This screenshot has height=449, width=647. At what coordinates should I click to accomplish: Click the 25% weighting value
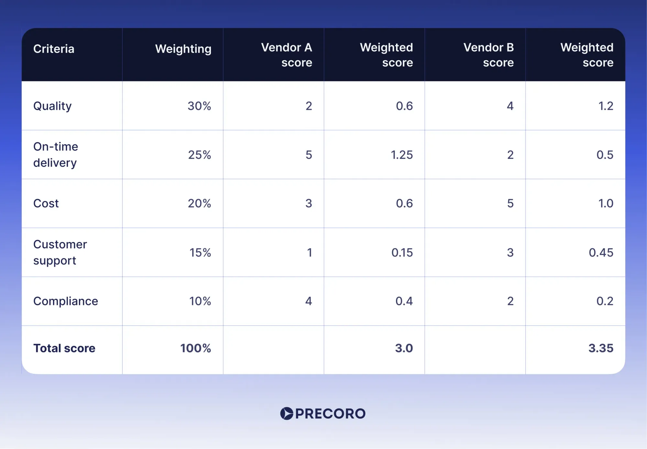point(200,155)
